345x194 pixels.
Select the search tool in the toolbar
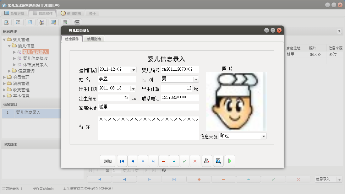[x=6, y=22]
